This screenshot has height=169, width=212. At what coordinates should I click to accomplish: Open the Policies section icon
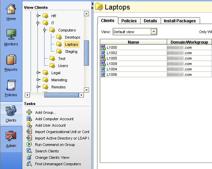click(11, 85)
